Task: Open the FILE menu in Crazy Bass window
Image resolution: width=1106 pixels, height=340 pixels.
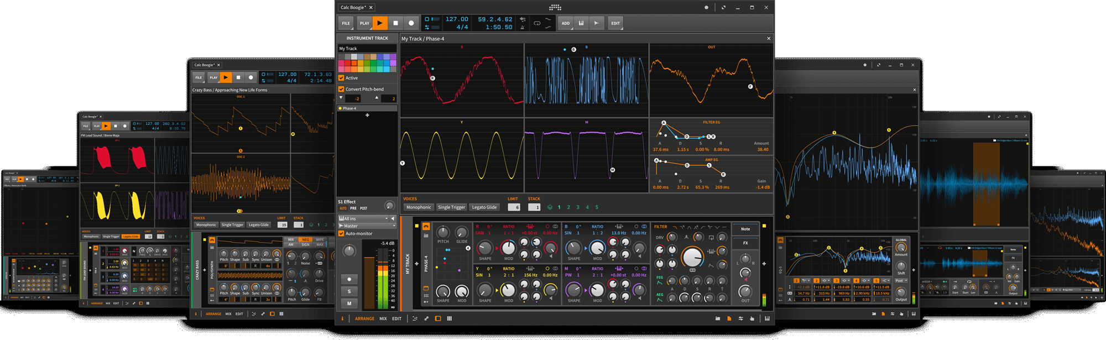Action: click(199, 77)
